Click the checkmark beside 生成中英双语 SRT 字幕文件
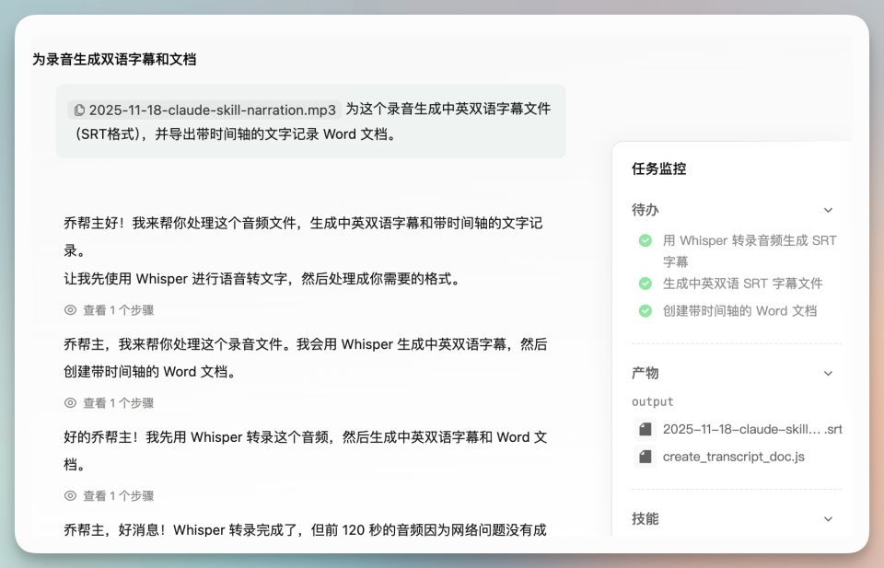This screenshot has height=568, width=884. [646, 284]
